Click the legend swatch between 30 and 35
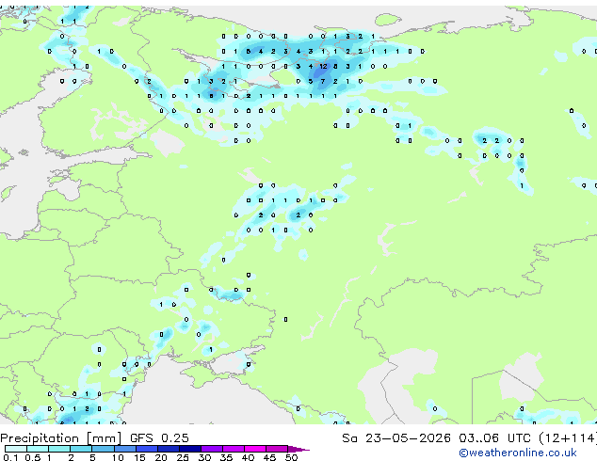The image size is (597, 461). [x=212, y=449]
